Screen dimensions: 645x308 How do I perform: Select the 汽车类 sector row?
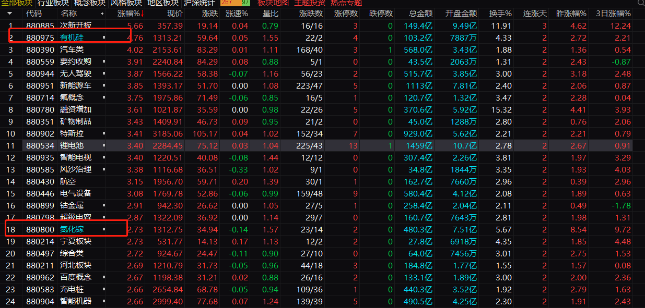72,50
